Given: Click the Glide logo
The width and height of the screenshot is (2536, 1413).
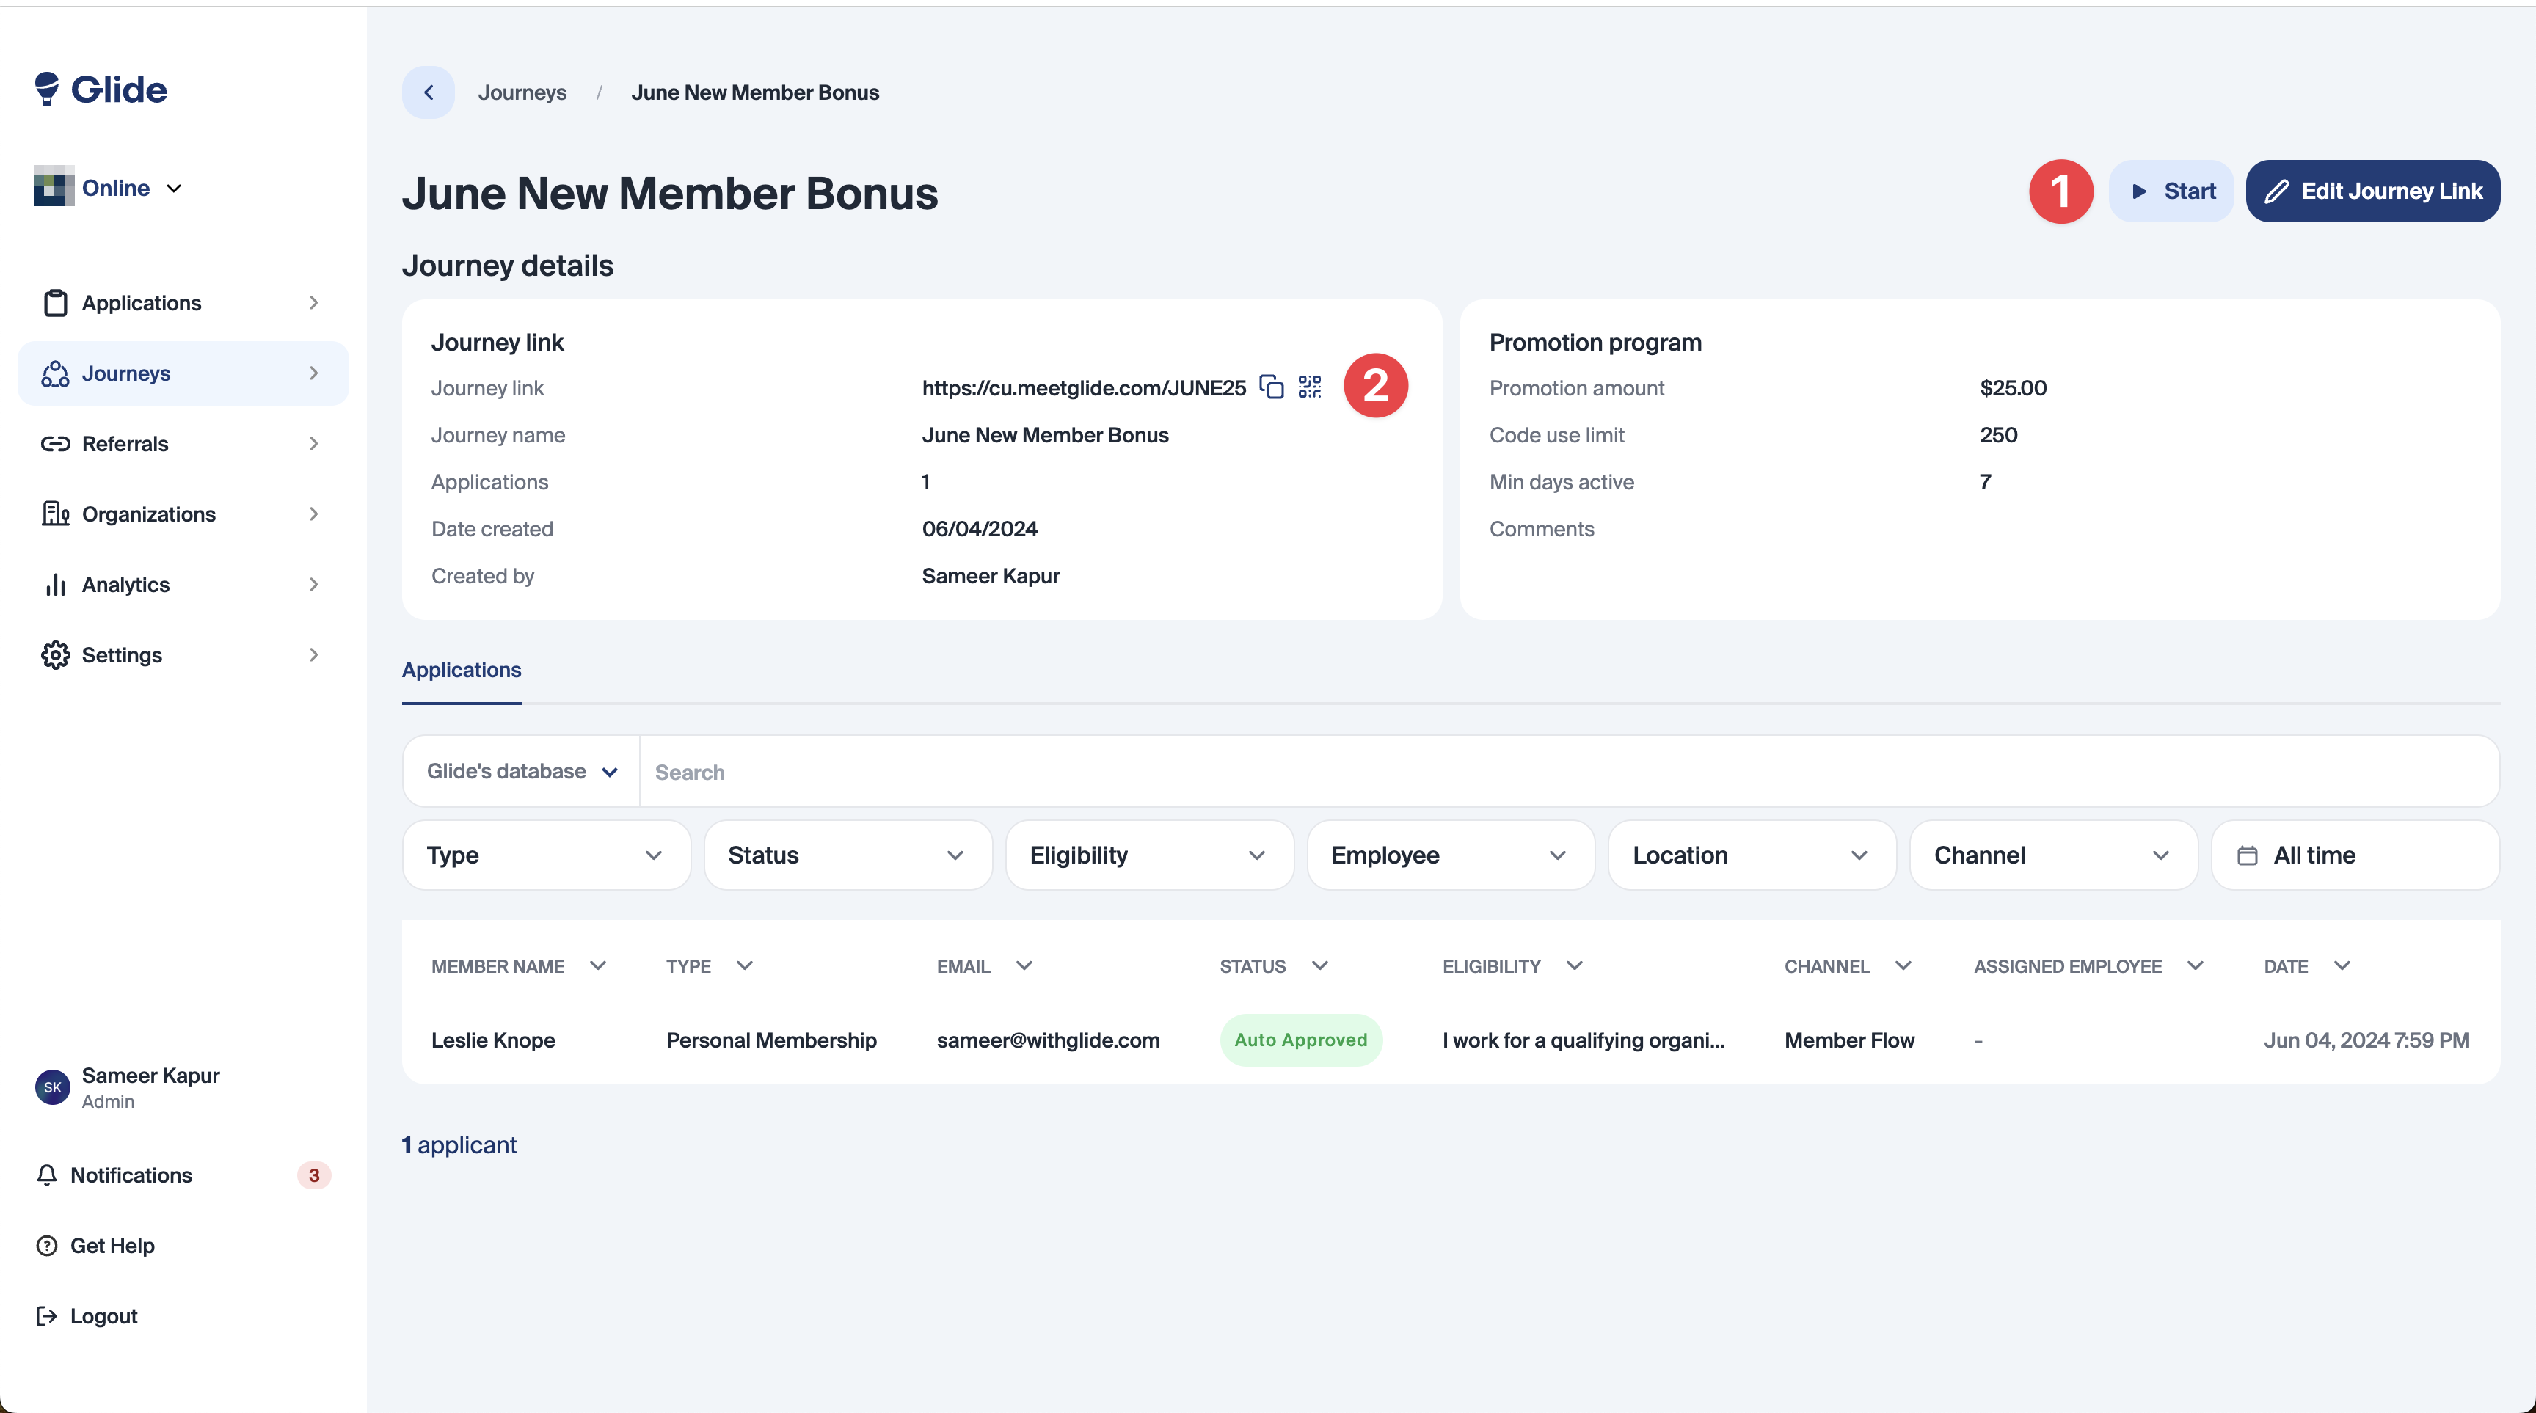Looking at the screenshot, I should click(x=101, y=90).
